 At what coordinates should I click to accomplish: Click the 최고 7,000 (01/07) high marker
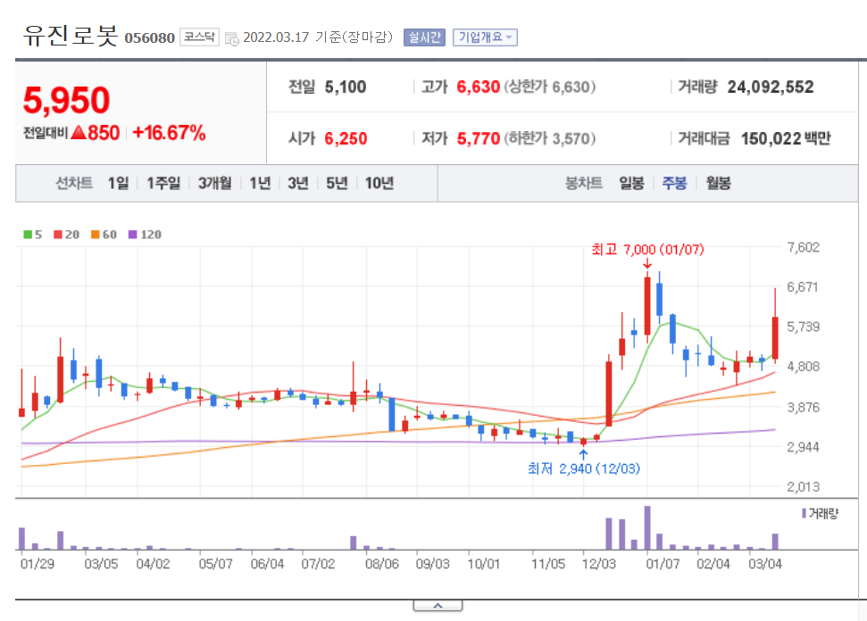point(647,250)
